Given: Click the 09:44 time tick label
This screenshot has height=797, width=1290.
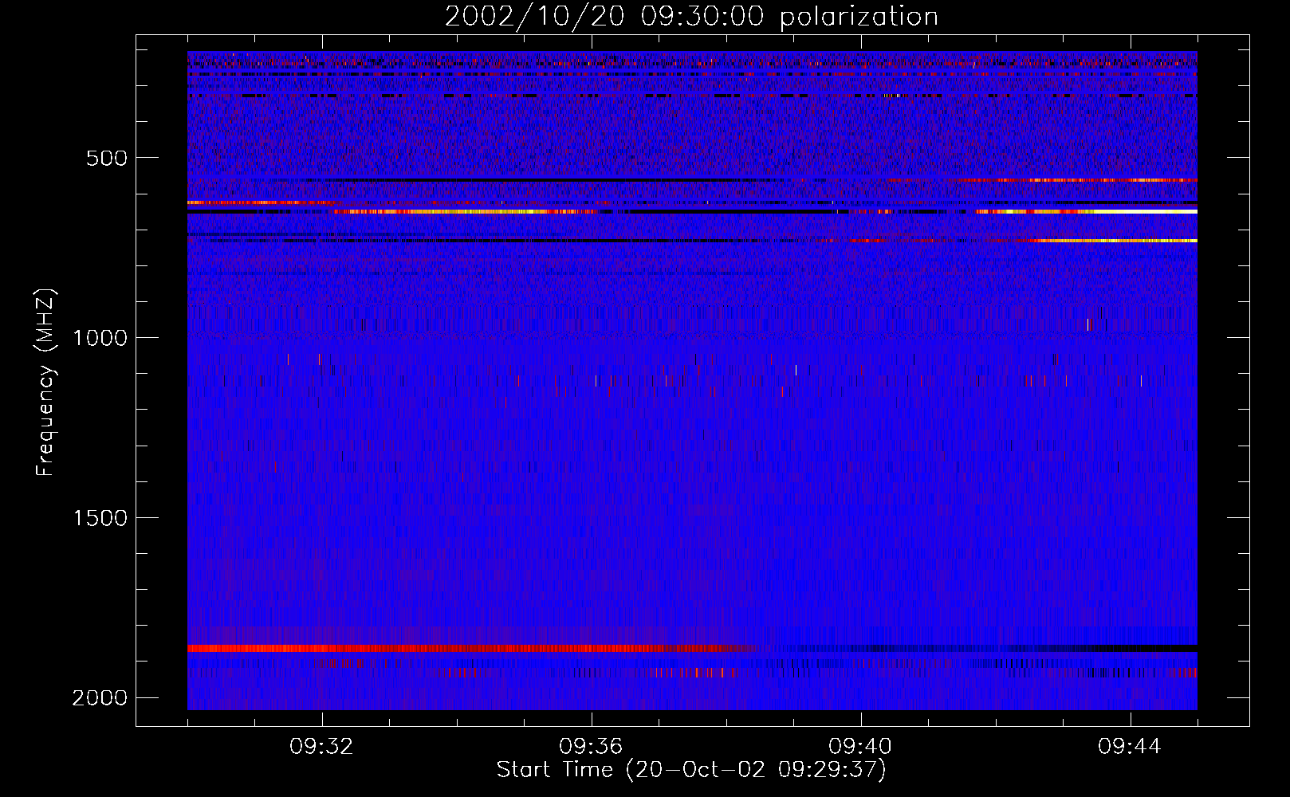Looking at the screenshot, I should click(x=1131, y=747).
